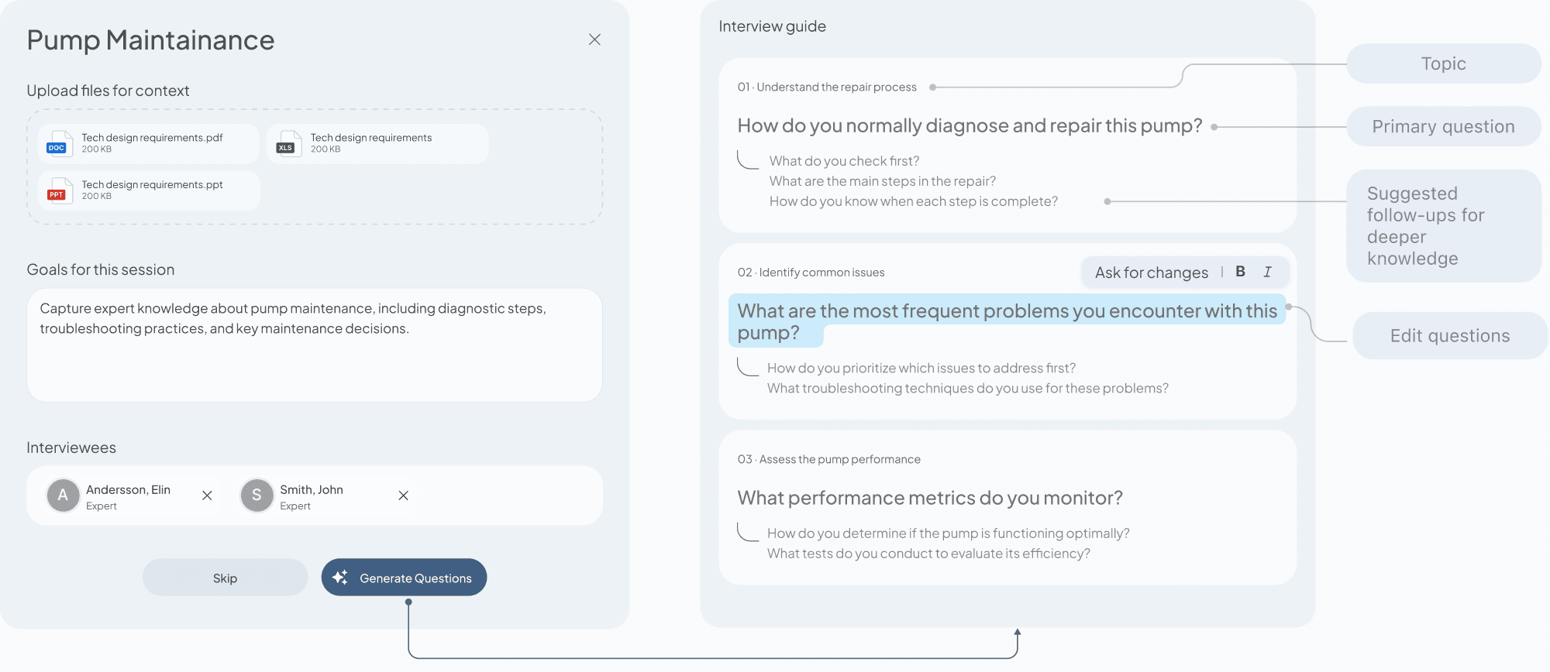The width and height of the screenshot is (1550, 672).
Task: Click 'What performance metrics do you monitor?'
Action: 930,498
